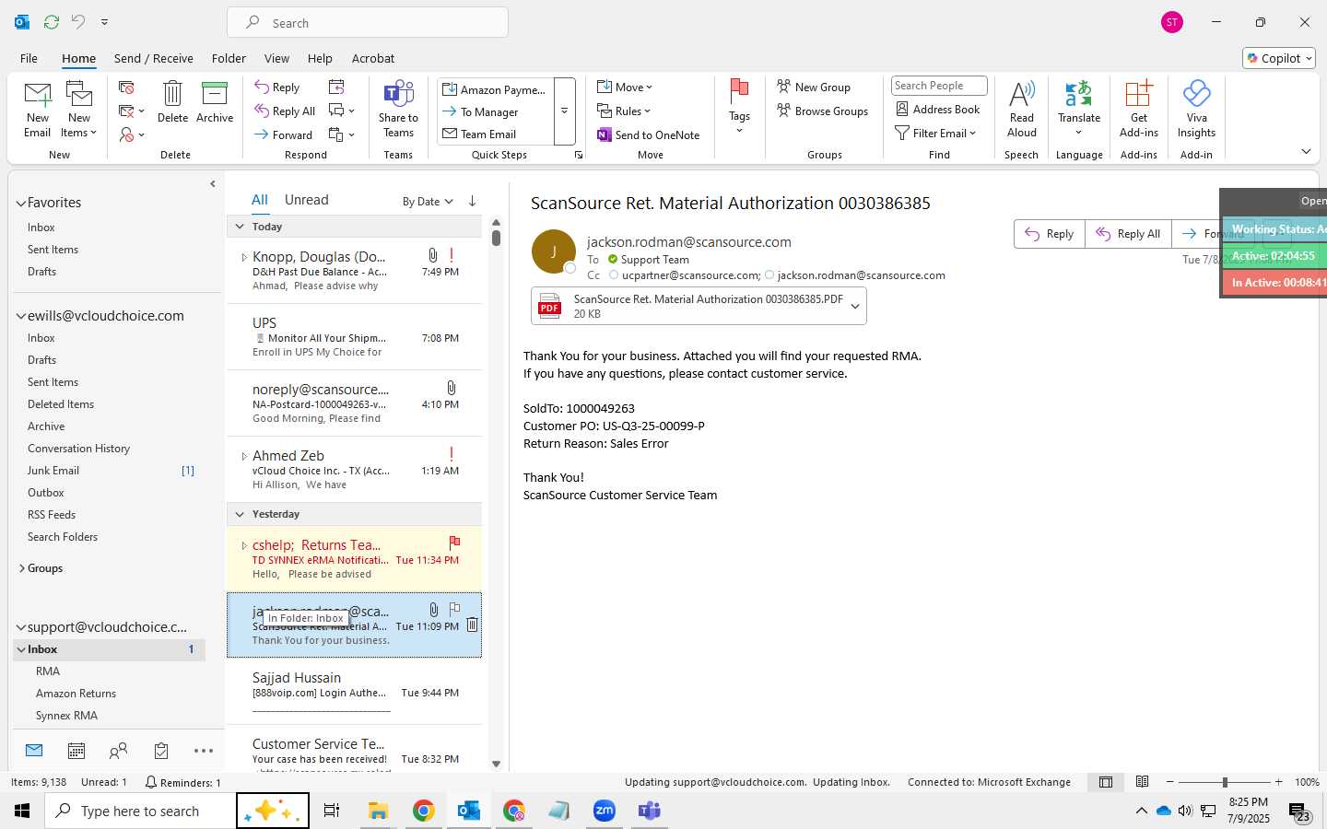Show All messages filter
The height and width of the screenshot is (829, 1327).
click(260, 200)
